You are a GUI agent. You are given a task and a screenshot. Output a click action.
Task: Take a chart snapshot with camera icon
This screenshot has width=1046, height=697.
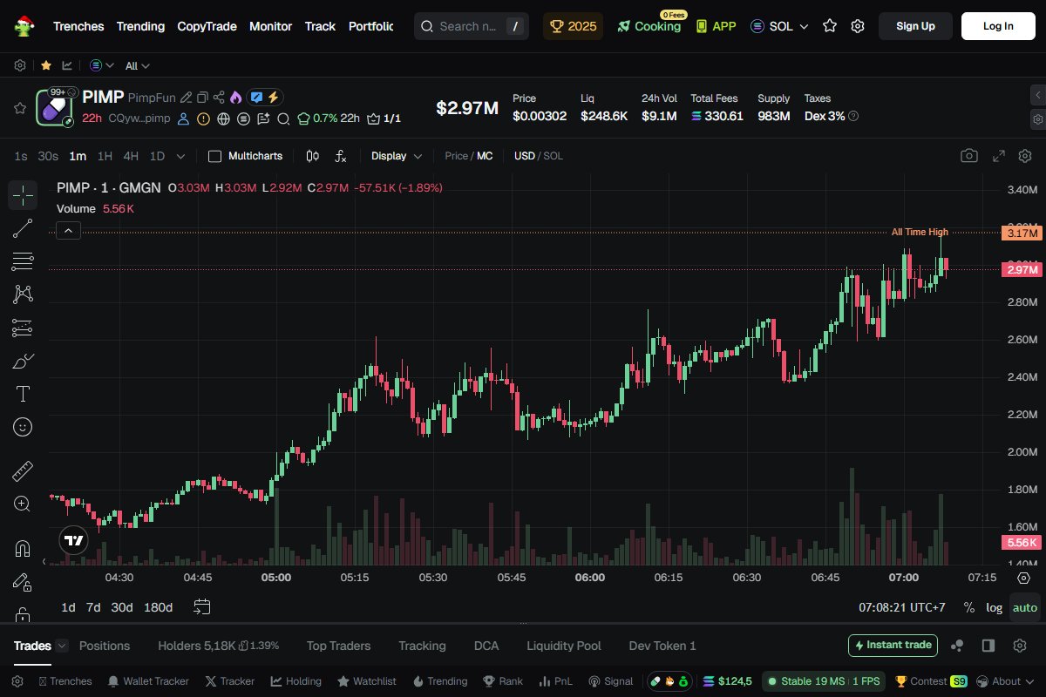968,156
